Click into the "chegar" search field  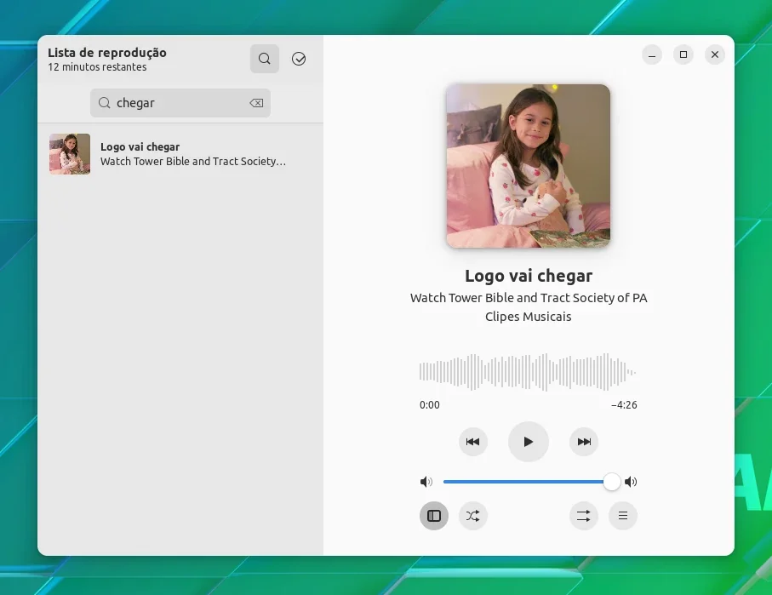click(180, 103)
